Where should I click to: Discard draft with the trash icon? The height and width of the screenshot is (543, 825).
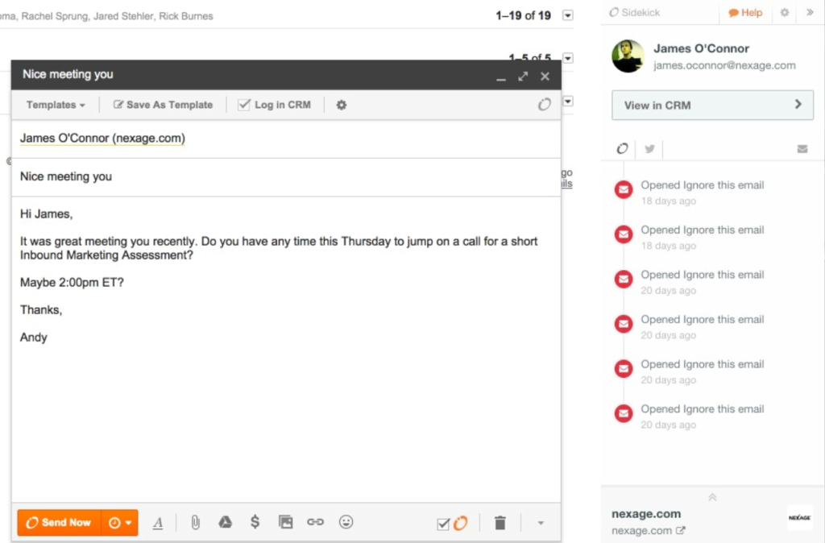500,523
